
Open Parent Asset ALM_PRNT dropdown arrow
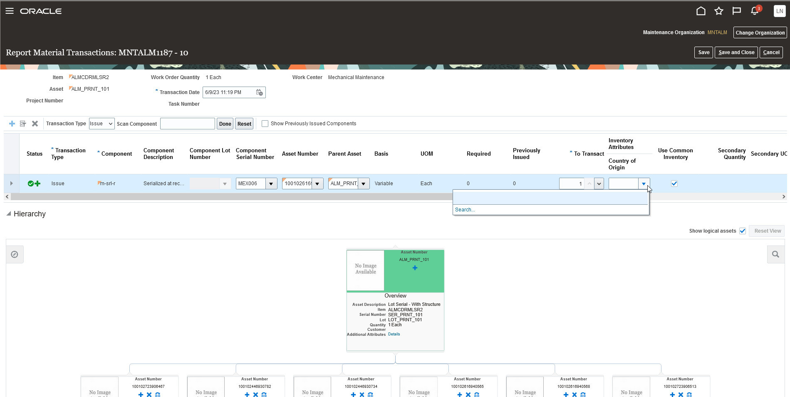(364, 184)
